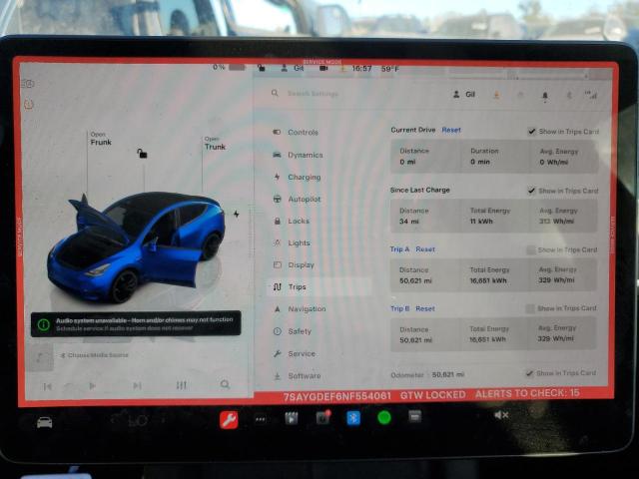Tap the Trip A label
The image size is (639, 479).
399,248
